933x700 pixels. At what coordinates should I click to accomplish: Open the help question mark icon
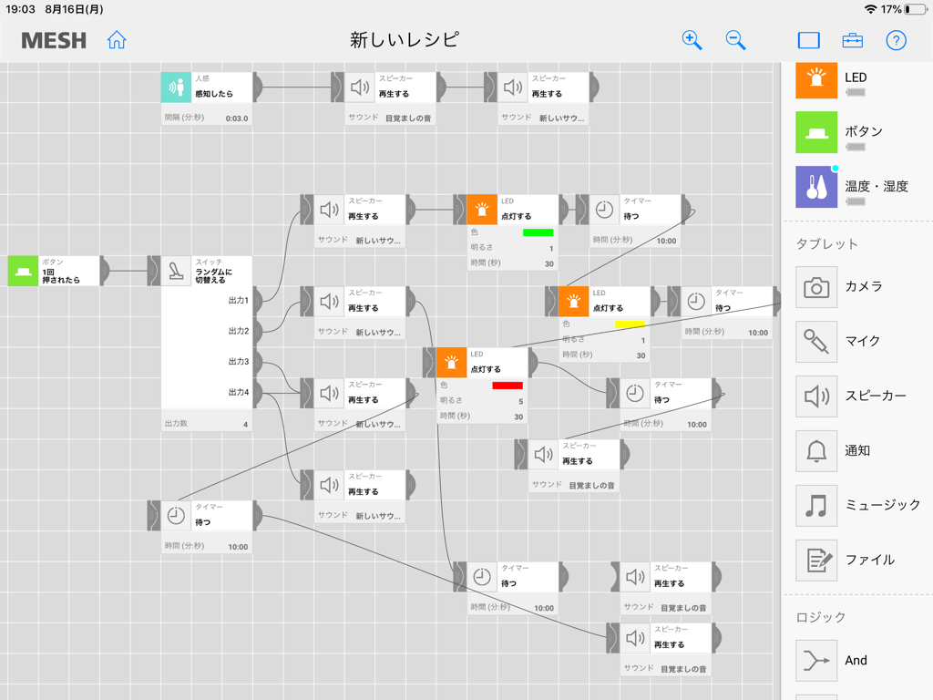tap(897, 40)
